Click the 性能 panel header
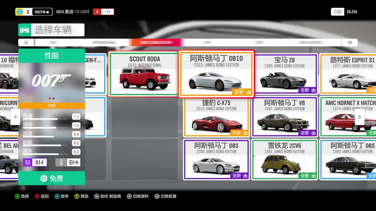Screen dimensions: 376x211 click(52, 55)
